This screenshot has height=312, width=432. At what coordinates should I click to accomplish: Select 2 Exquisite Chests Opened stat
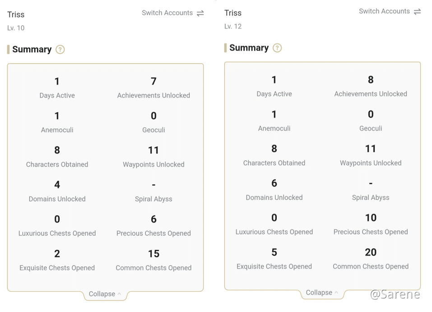pos(57,260)
